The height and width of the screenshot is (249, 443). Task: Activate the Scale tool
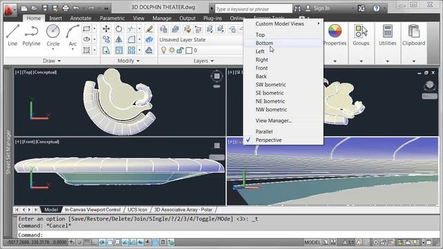(x=118, y=50)
